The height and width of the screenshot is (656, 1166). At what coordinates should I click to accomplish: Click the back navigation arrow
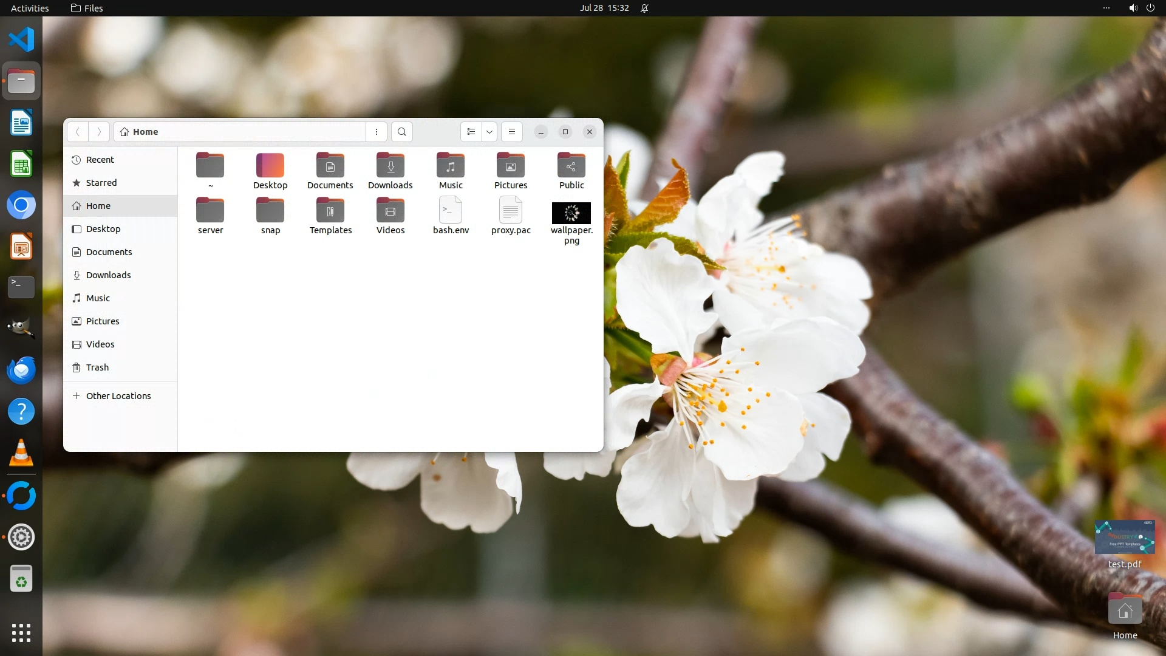78,132
